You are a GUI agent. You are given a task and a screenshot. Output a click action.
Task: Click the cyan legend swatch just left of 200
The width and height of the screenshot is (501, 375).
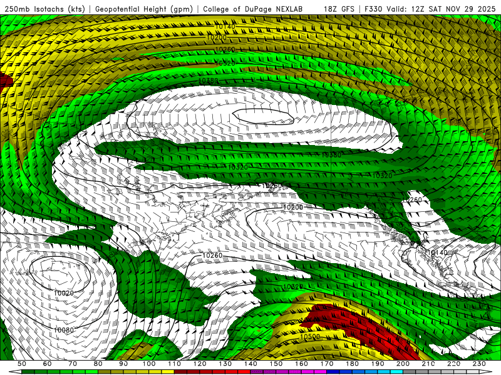tap(396, 372)
